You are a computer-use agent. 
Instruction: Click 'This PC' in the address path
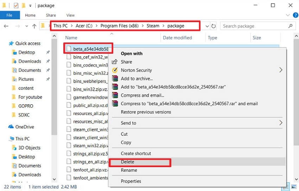click(x=61, y=26)
